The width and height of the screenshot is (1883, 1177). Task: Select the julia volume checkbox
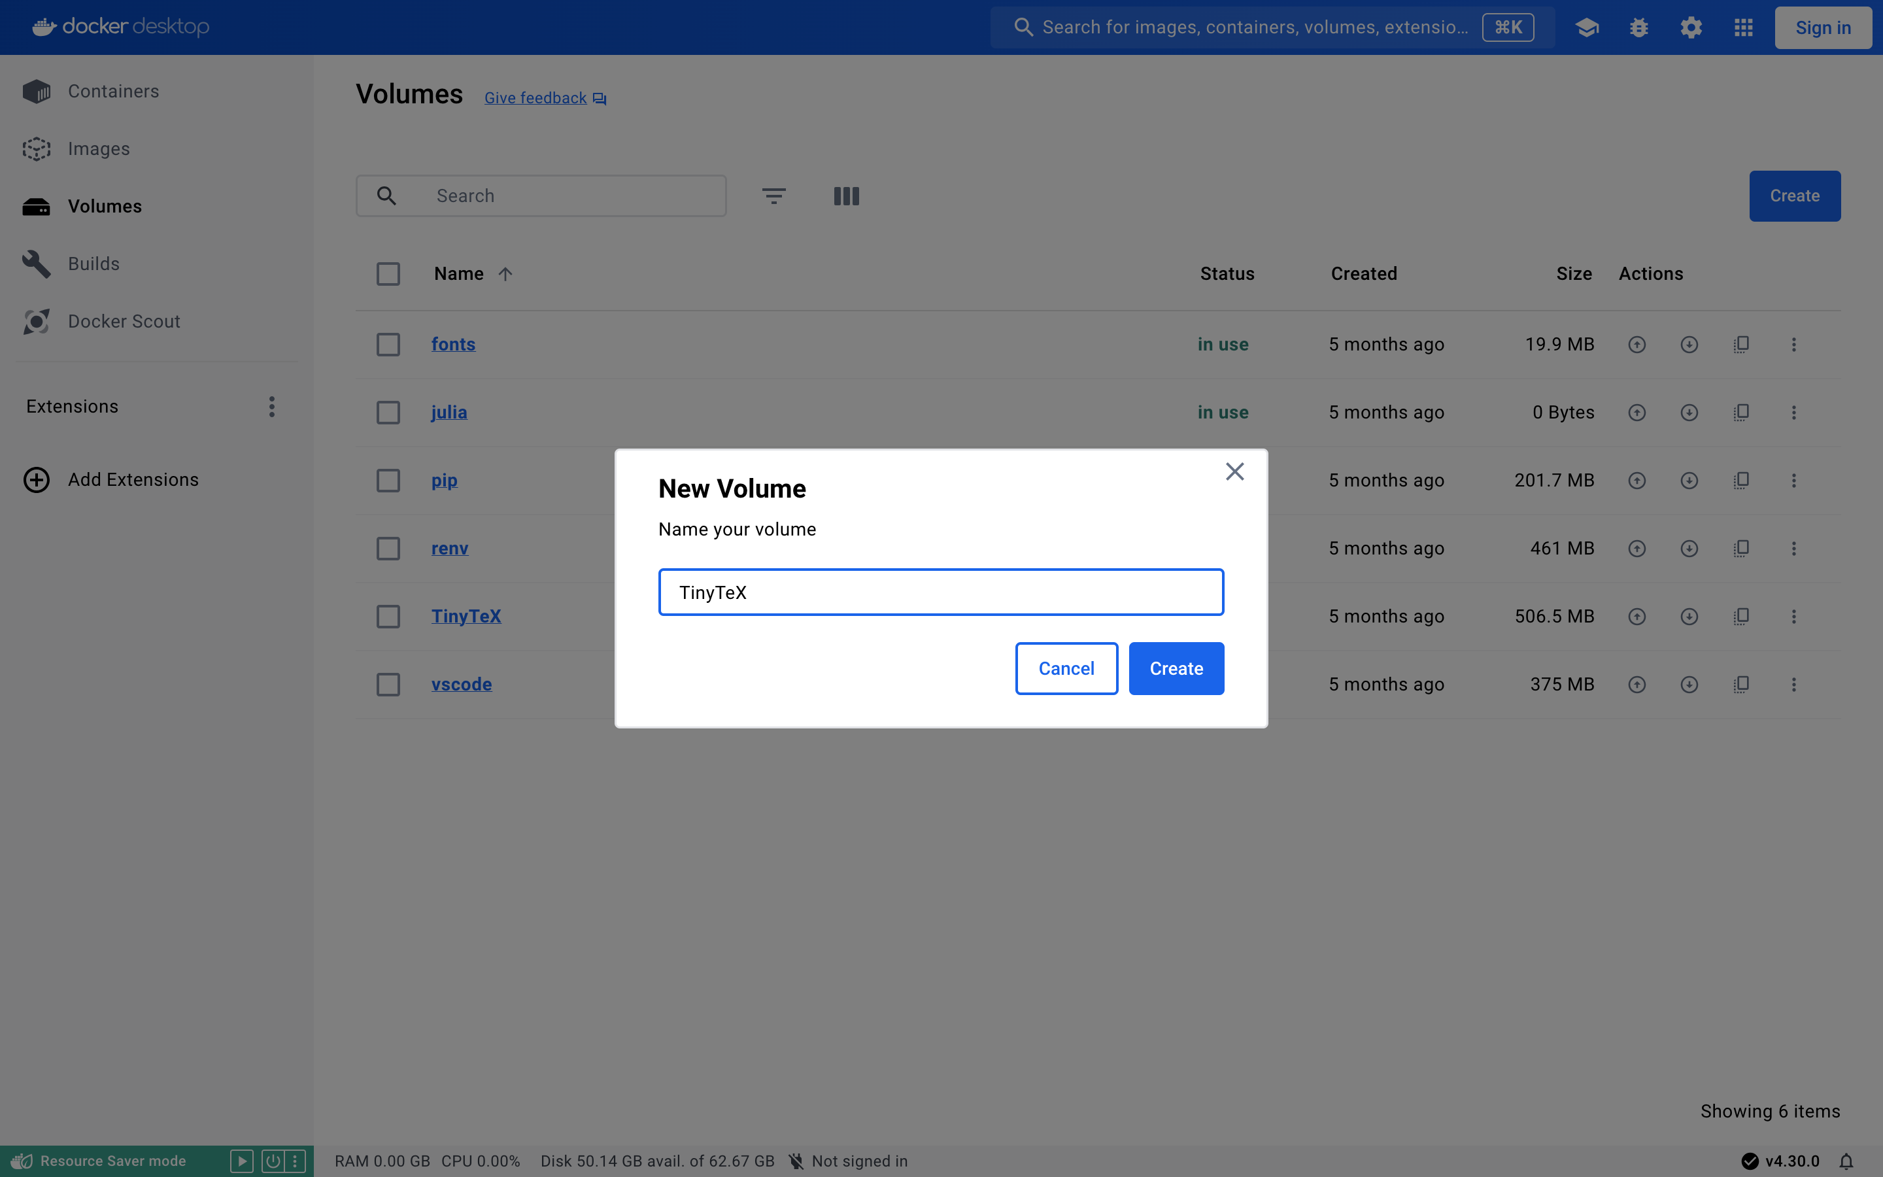(388, 413)
